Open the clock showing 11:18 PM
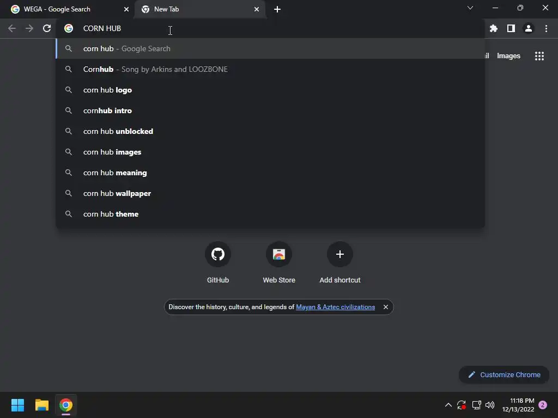558x418 pixels. (518, 405)
